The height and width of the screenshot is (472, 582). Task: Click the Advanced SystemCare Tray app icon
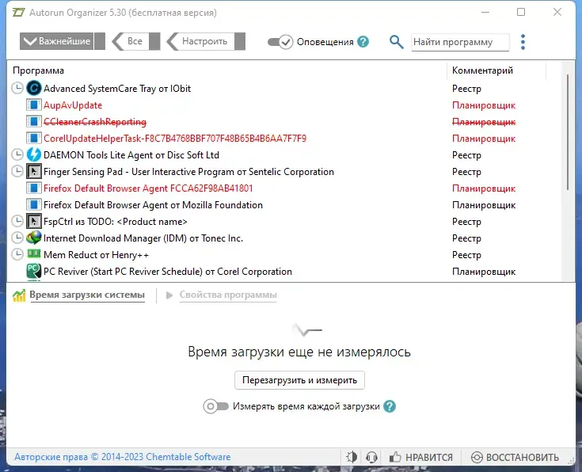click(33, 89)
